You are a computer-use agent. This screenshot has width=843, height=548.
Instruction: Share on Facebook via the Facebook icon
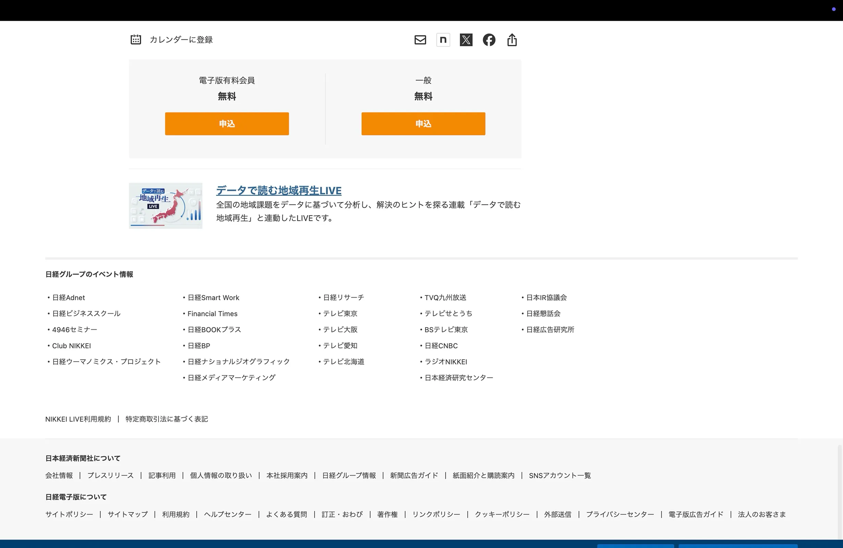point(489,40)
